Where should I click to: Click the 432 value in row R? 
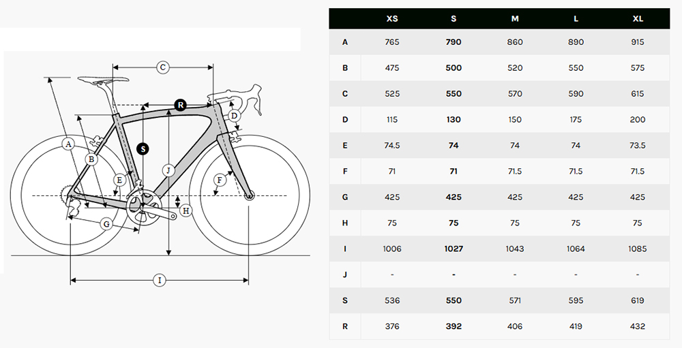tap(637, 326)
